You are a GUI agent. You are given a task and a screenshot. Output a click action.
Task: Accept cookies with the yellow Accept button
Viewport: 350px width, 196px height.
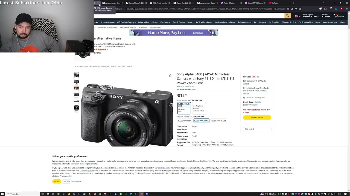click(57, 182)
